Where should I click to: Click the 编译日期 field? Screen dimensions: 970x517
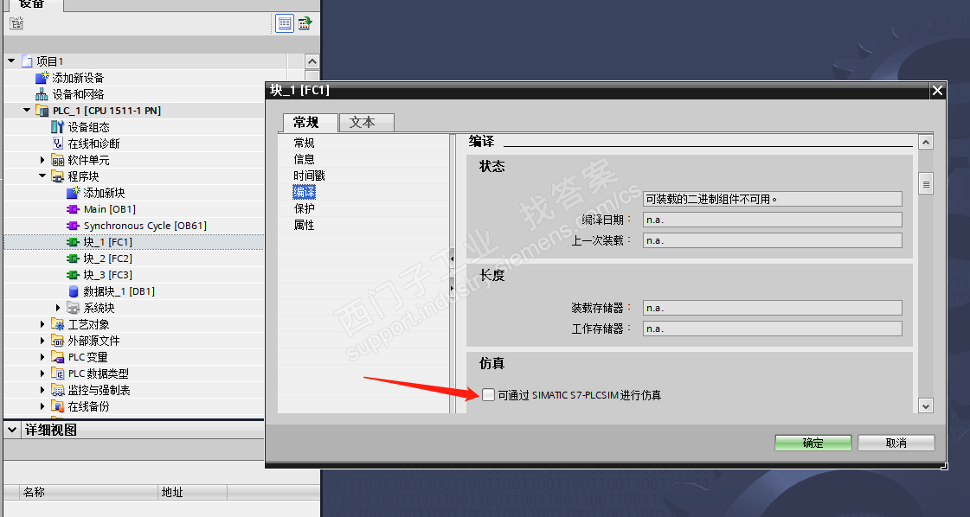coord(773,220)
